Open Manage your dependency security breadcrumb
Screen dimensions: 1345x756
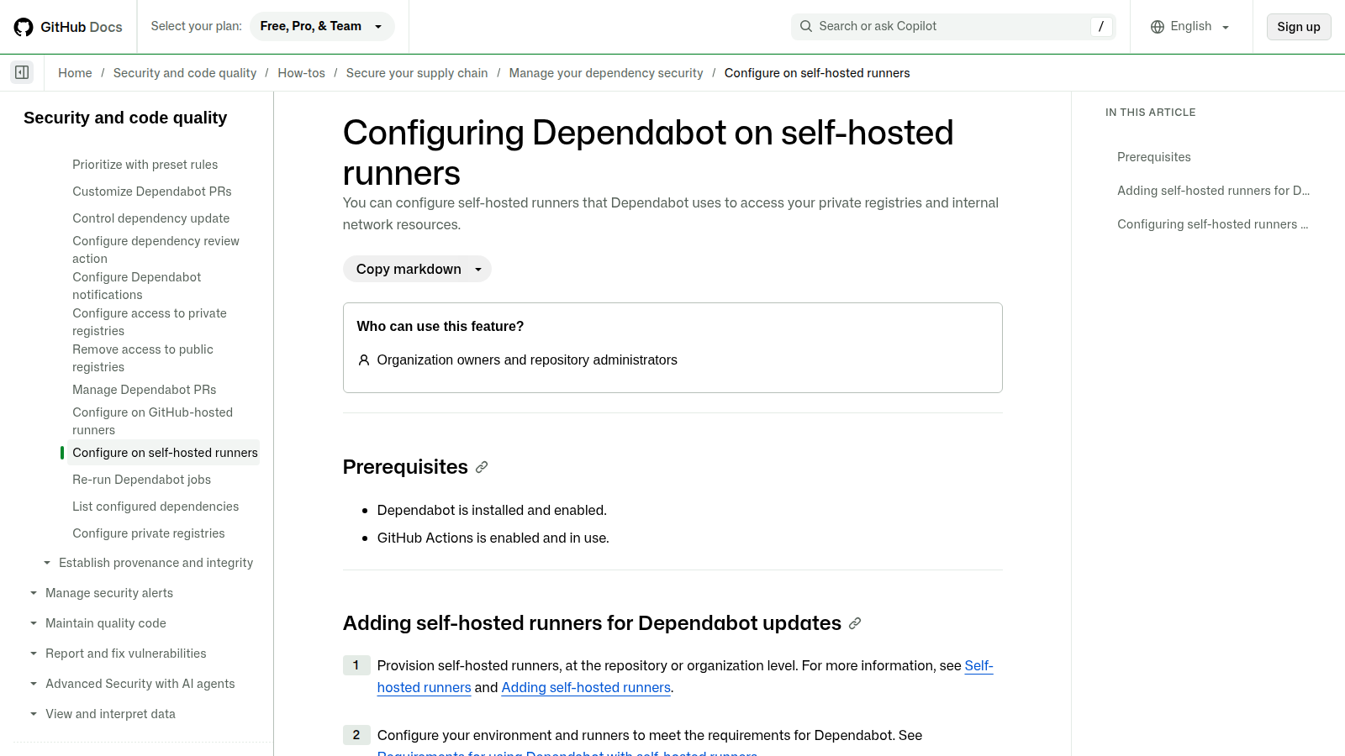[x=606, y=73]
